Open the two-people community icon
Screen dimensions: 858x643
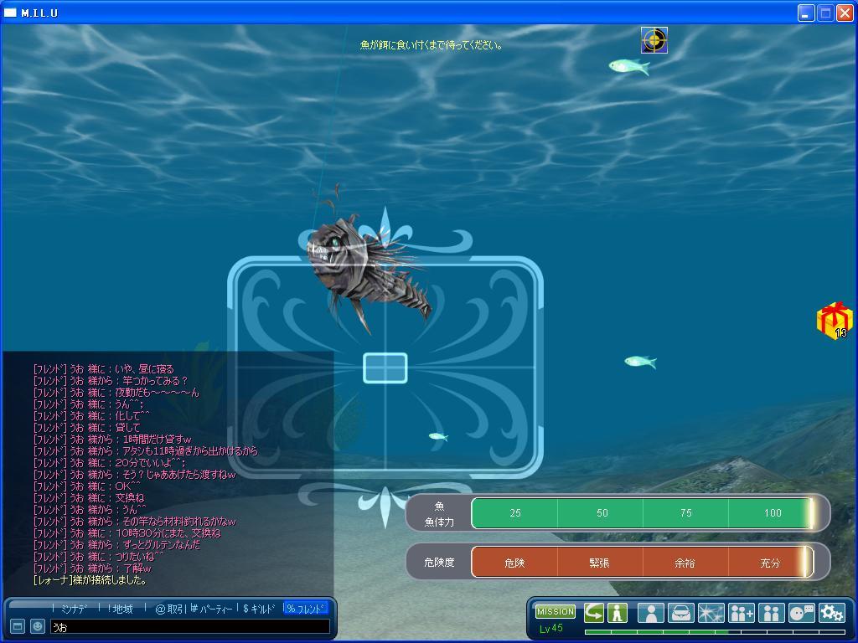[772, 613]
